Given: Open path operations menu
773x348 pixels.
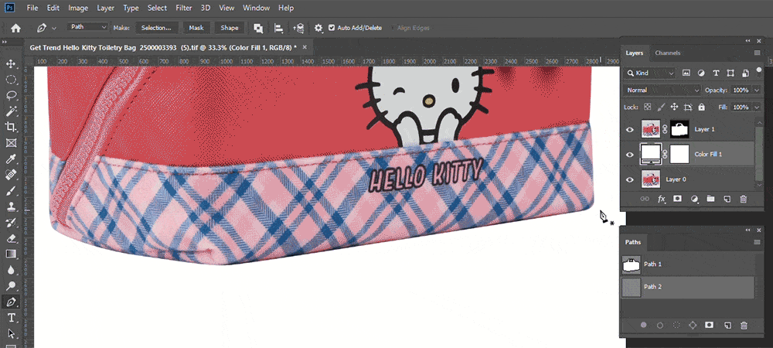Looking at the screenshot, I should coord(258,28).
